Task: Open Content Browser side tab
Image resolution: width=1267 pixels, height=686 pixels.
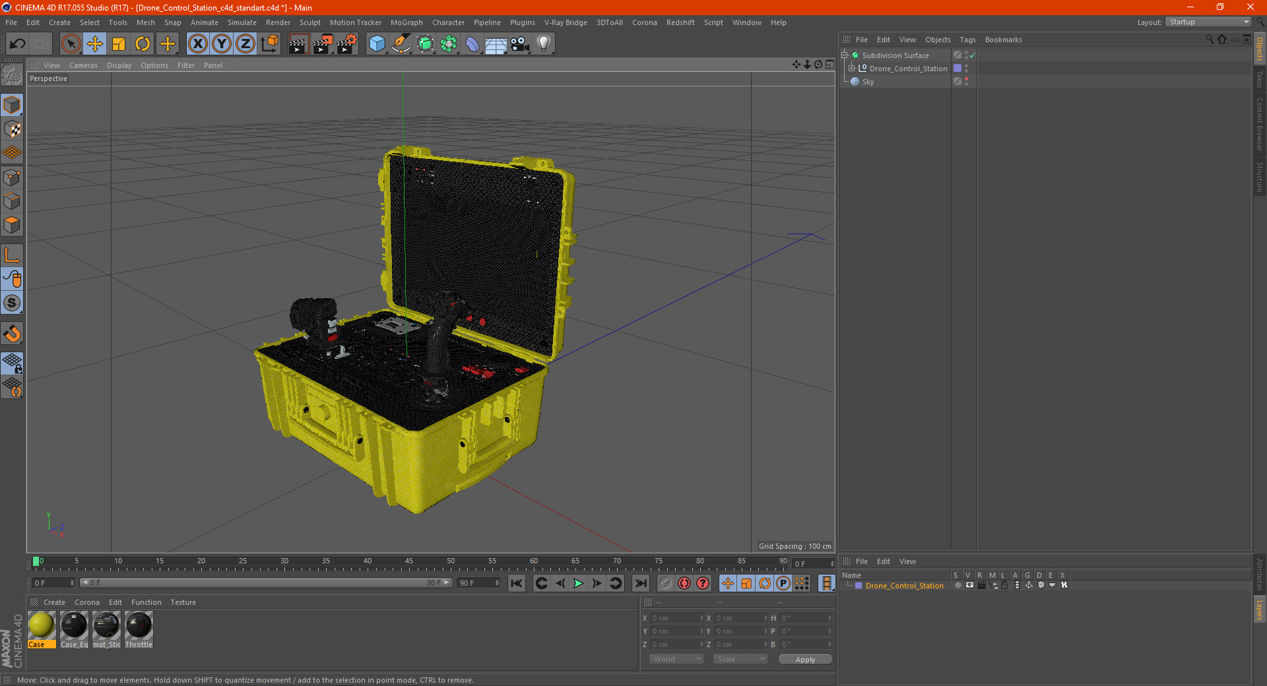Action: coord(1260,124)
